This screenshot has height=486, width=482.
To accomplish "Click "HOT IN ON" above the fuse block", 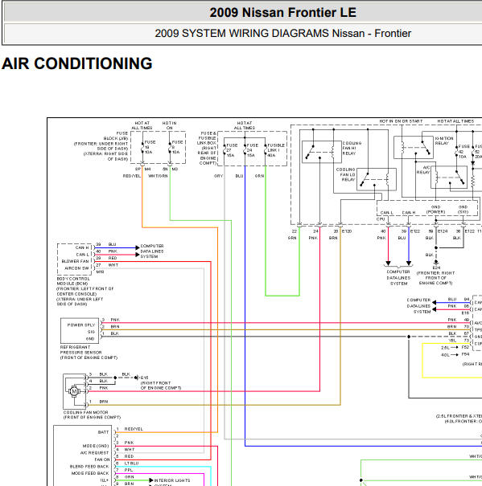I will click(x=169, y=125).
